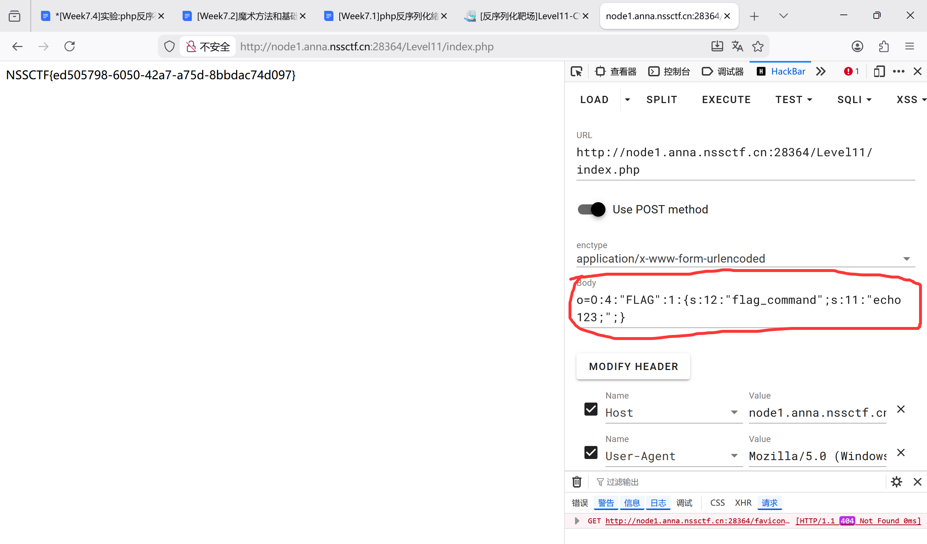The image size is (927, 544).
Task: Uncheck the User-Agent header checkbox
Action: (x=591, y=452)
